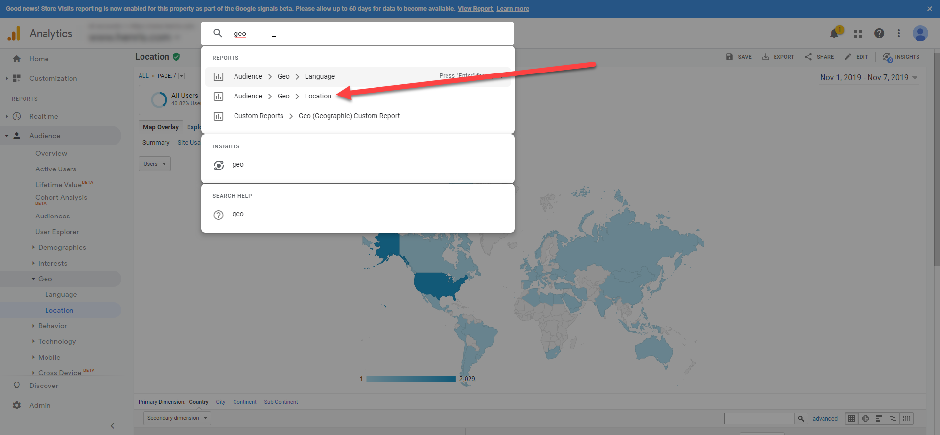Click the SHARE button
Image resolution: width=940 pixels, height=435 pixels.
819,57
